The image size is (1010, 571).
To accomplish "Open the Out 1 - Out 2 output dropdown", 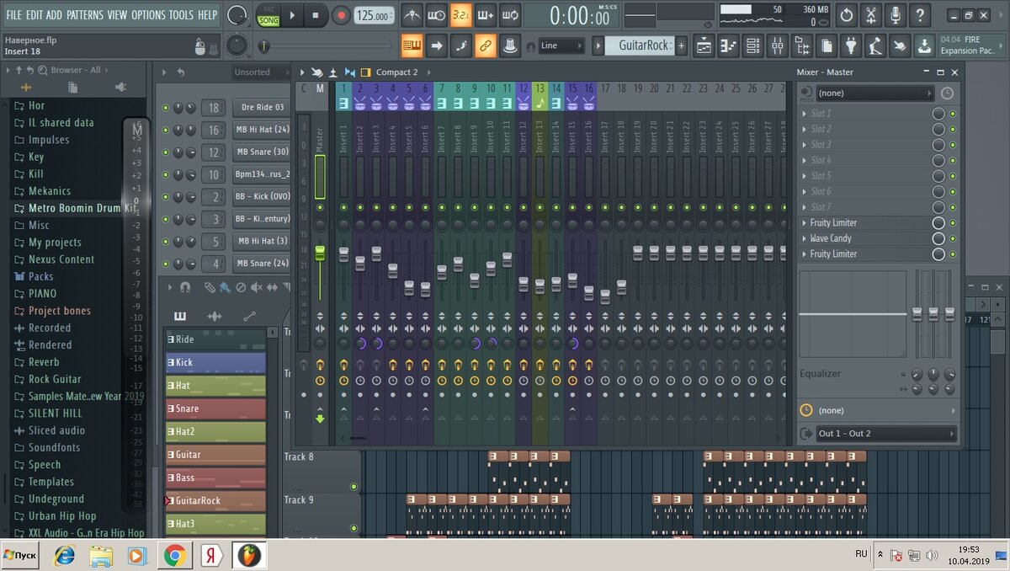I will point(885,434).
